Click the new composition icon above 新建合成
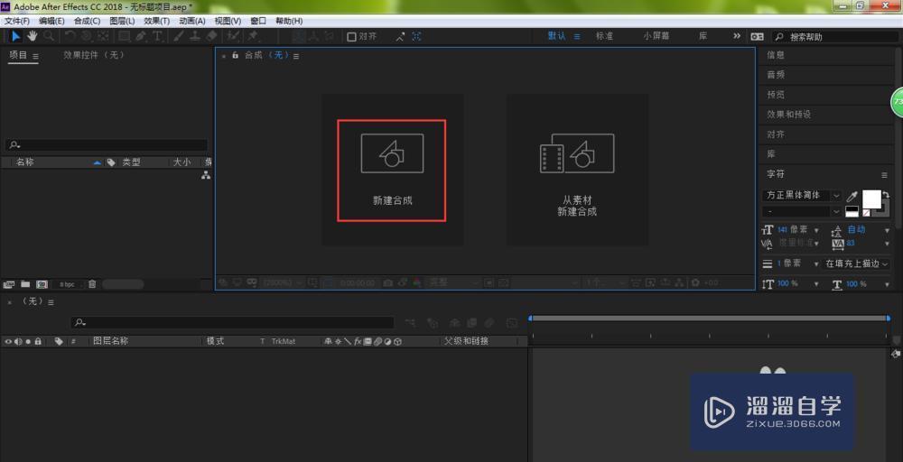903x462 pixels. [392, 153]
